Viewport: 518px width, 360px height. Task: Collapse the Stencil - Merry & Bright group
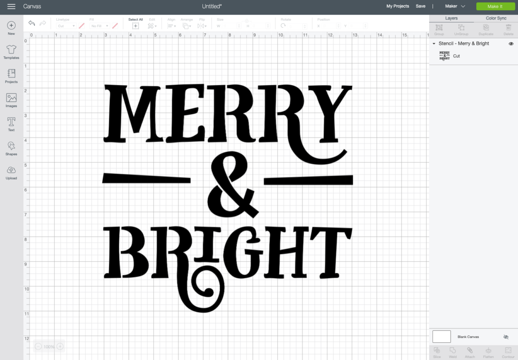point(434,44)
